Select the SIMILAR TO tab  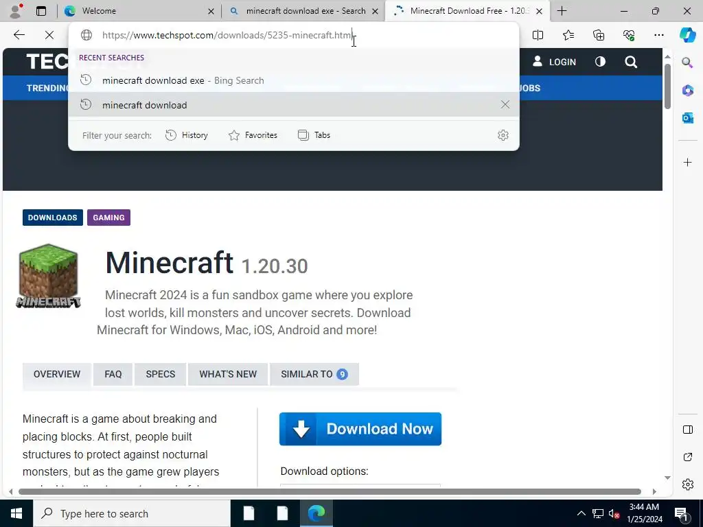point(314,374)
